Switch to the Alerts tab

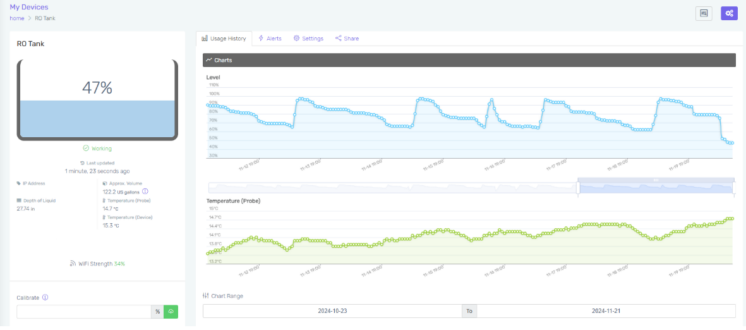pyautogui.click(x=270, y=39)
